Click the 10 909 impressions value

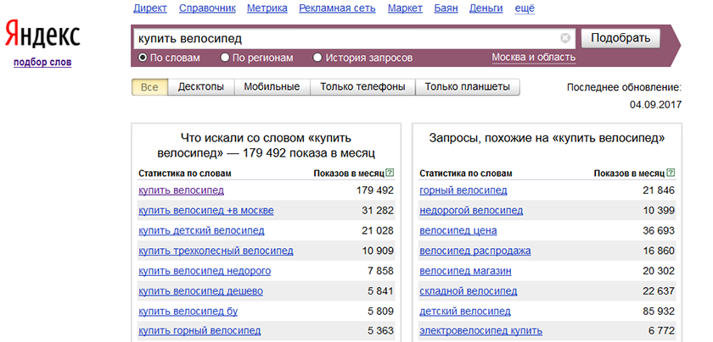coord(378,251)
